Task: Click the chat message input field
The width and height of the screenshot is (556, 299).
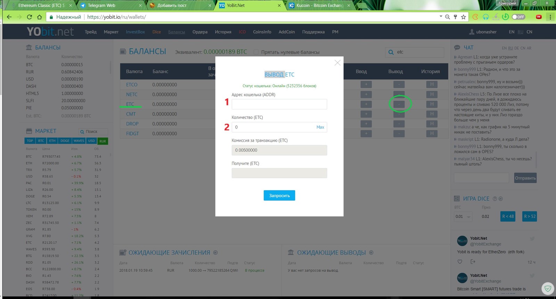Action: [x=481, y=178]
